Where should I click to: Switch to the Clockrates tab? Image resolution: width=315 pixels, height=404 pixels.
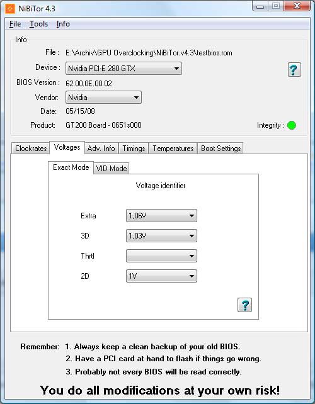31,149
